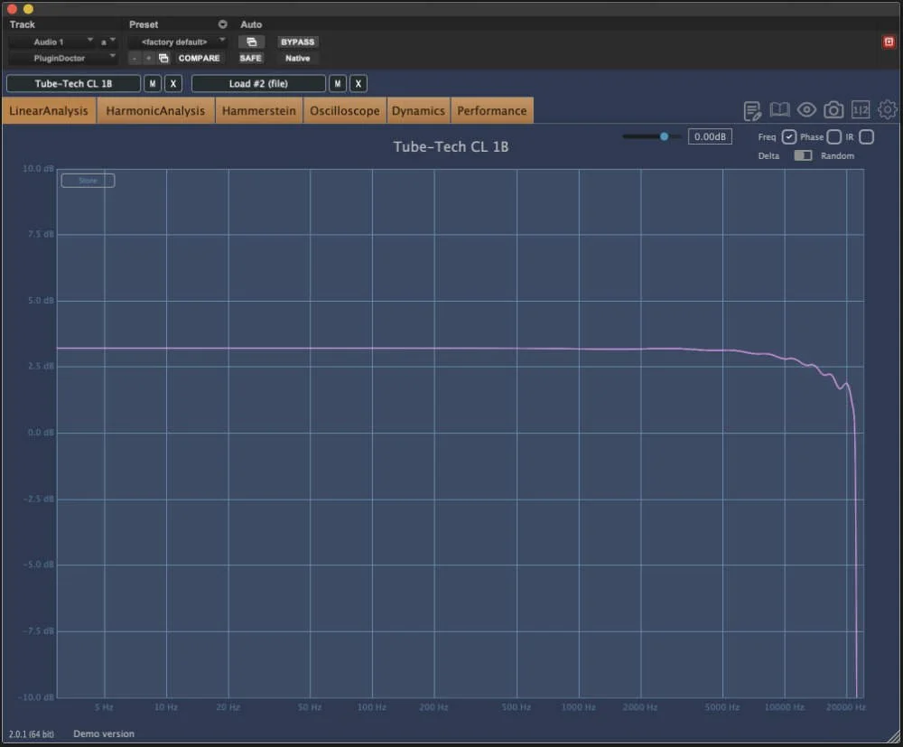Enable the Phase checkbox
This screenshot has width=903, height=747.
pos(833,136)
